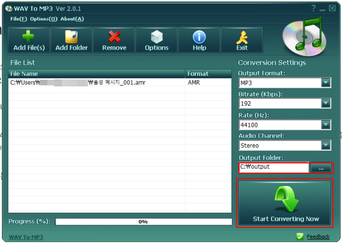Image resolution: width=342 pixels, height=244 pixels.
Task: Click the Start Converting Now button
Action: (x=284, y=203)
